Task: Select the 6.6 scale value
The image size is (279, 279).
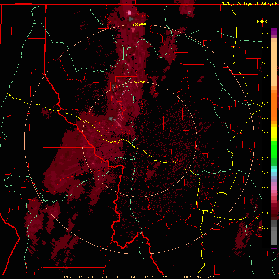Action: coord(265,90)
